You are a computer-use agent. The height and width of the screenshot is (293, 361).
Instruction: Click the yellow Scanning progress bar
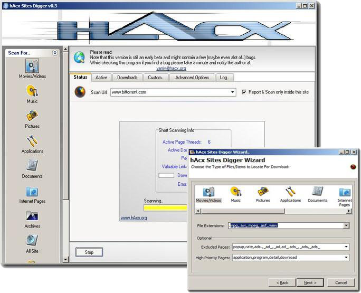165,208
